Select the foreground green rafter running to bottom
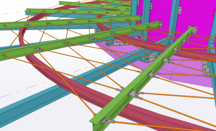 pyautogui.click(x=142, y=77)
